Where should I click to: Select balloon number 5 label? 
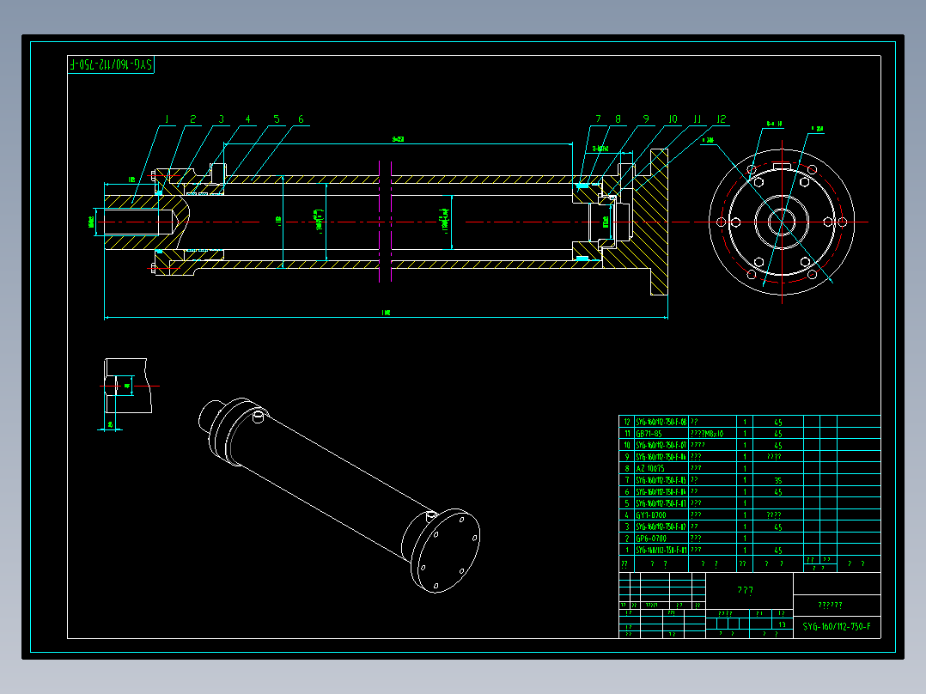pos(277,119)
